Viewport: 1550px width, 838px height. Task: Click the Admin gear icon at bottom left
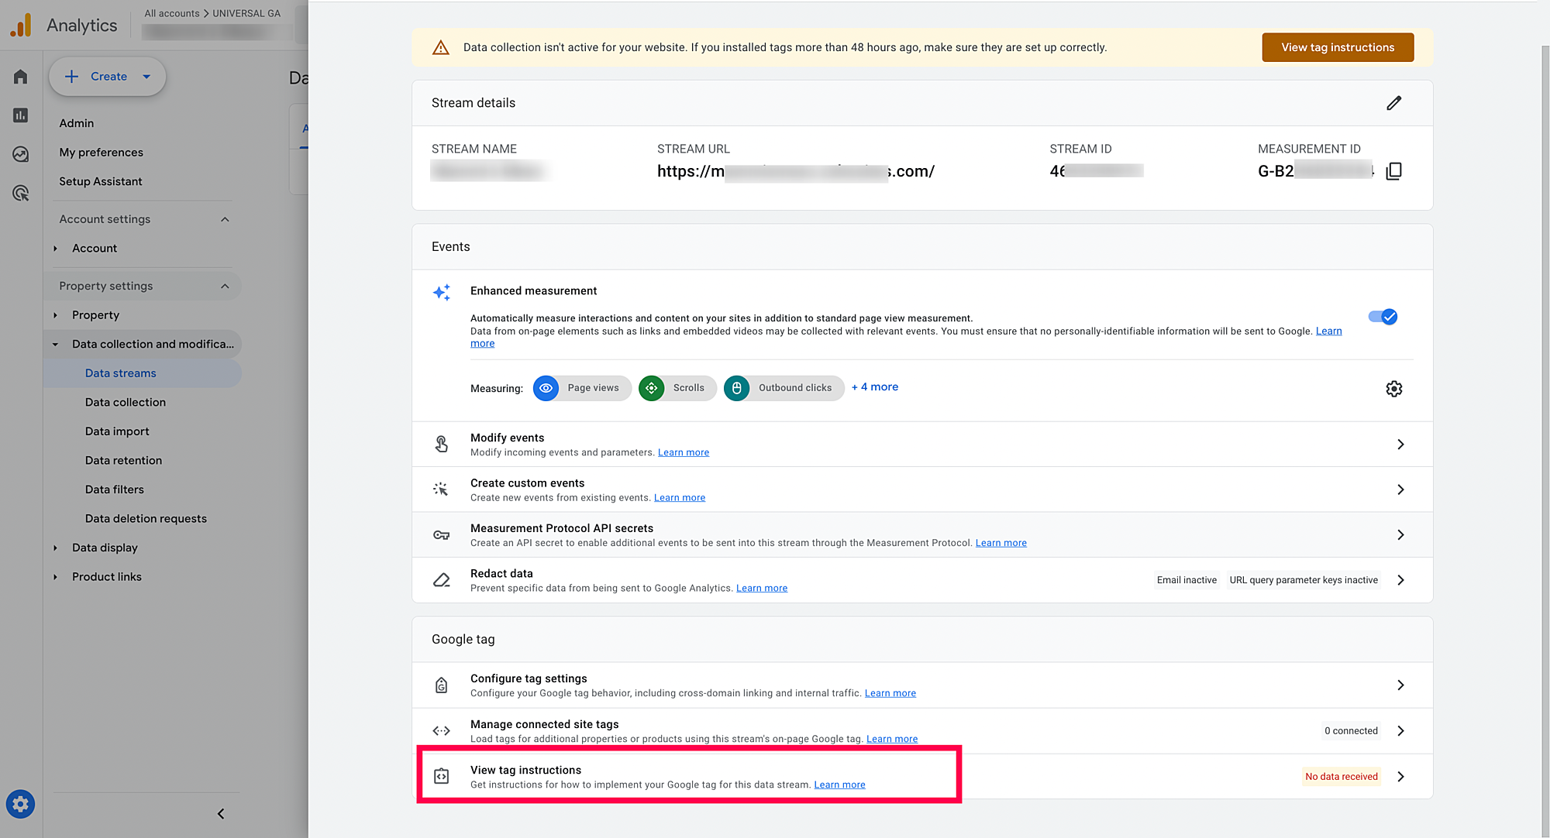pyautogui.click(x=21, y=805)
